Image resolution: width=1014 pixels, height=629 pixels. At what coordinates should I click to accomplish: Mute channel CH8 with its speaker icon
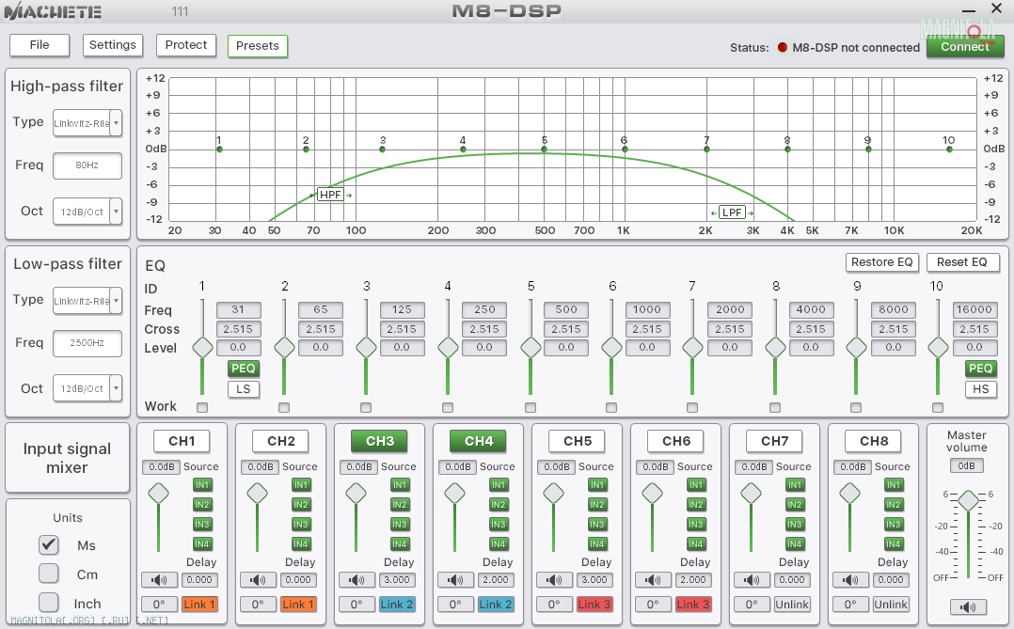tap(850, 580)
